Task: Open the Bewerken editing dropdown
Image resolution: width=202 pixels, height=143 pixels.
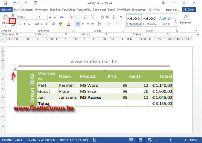Action: pos(185,20)
